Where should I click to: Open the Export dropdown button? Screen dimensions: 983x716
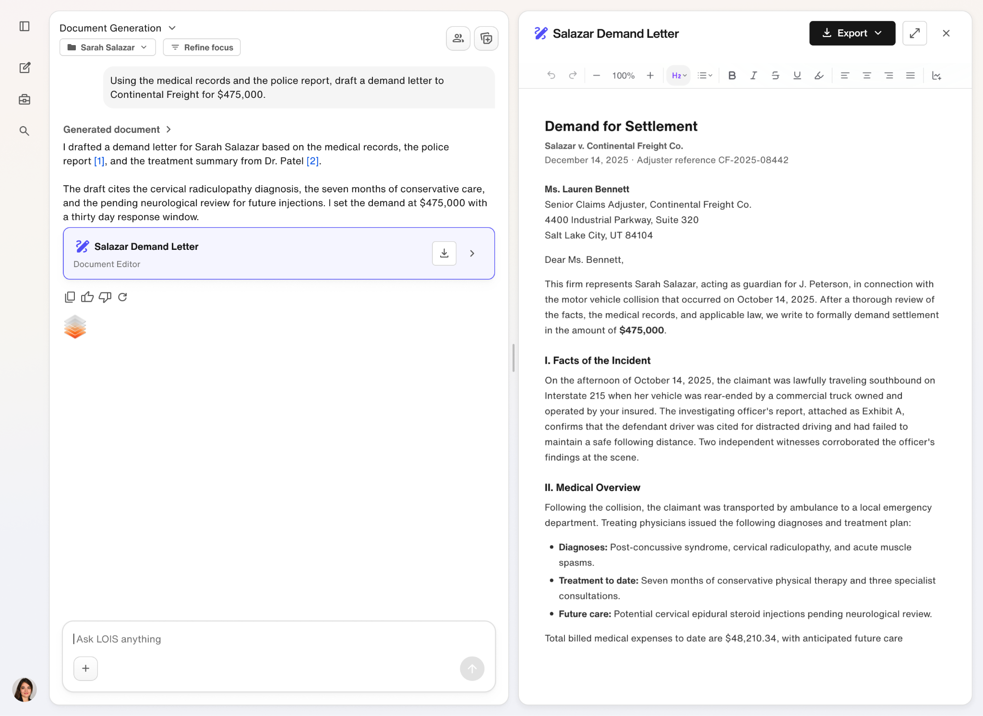click(x=852, y=33)
